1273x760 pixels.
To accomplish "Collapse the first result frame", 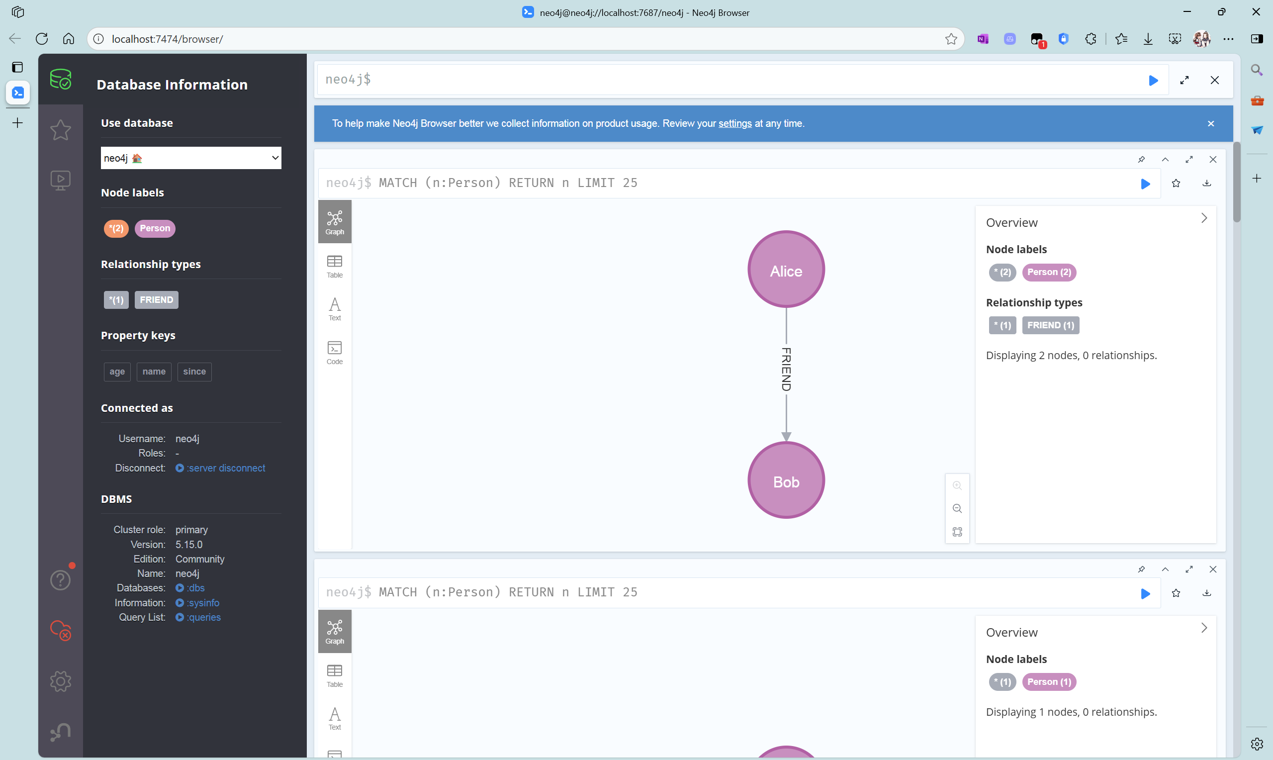I will tap(1166, 159).
